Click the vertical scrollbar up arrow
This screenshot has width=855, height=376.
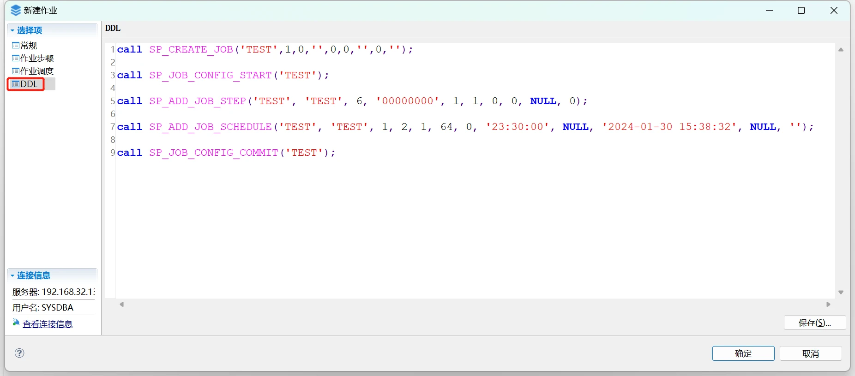click(x=841, y=50)
